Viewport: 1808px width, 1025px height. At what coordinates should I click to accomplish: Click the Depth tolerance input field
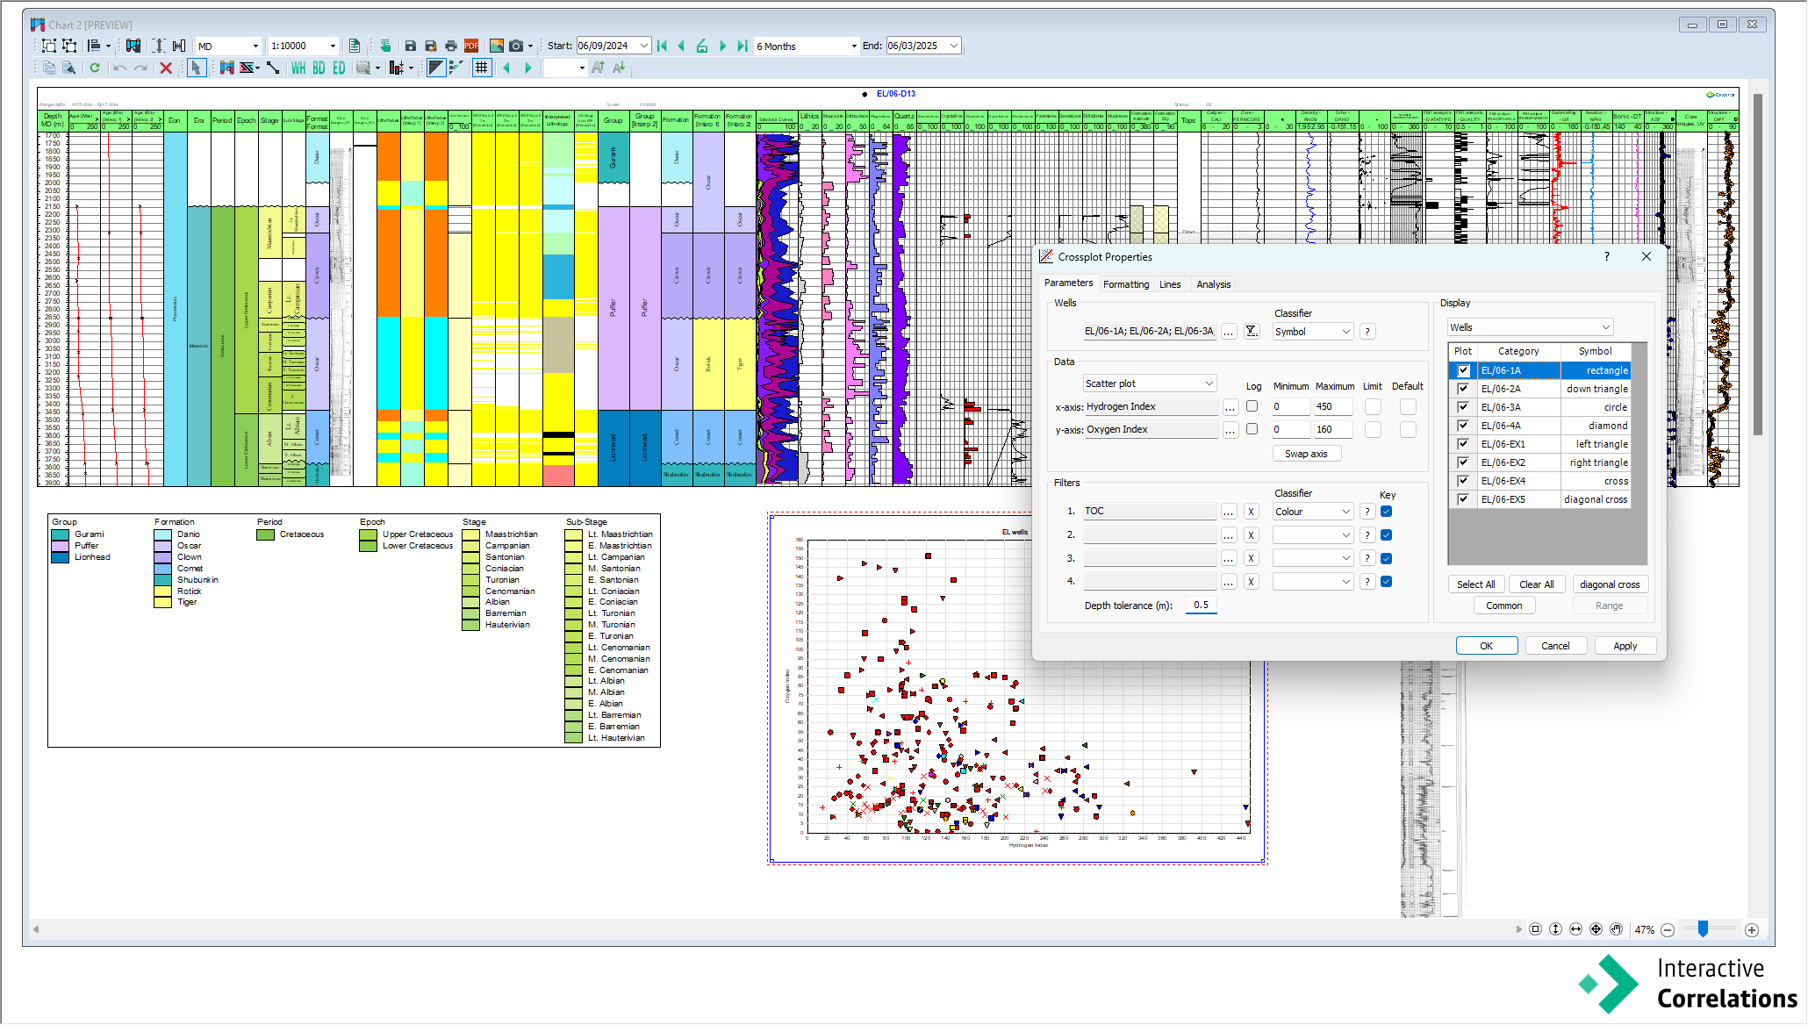point(1201,606)
